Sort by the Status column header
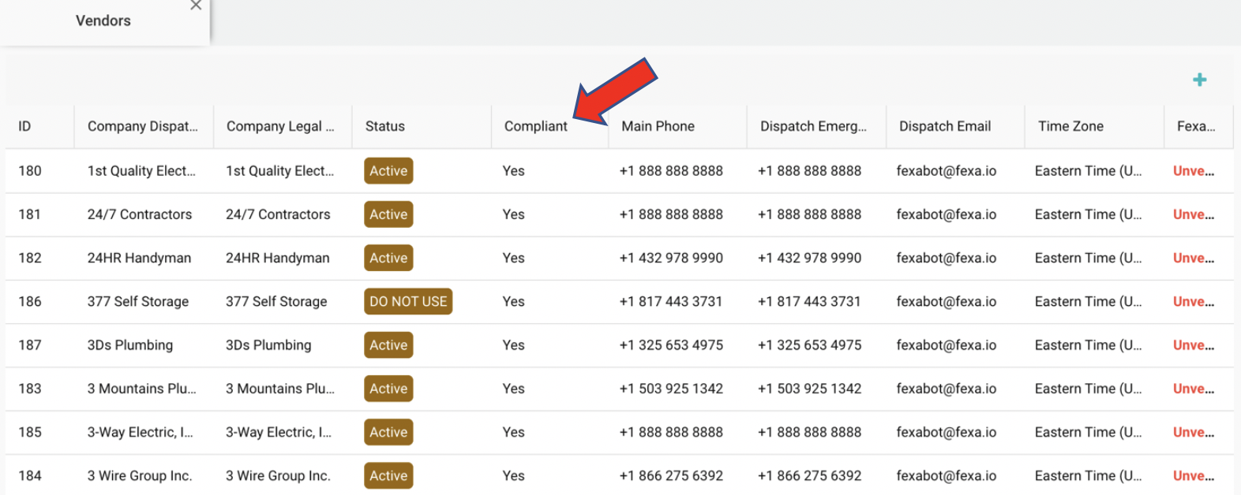Viewport: 1241px width, 495px height. 384,126
